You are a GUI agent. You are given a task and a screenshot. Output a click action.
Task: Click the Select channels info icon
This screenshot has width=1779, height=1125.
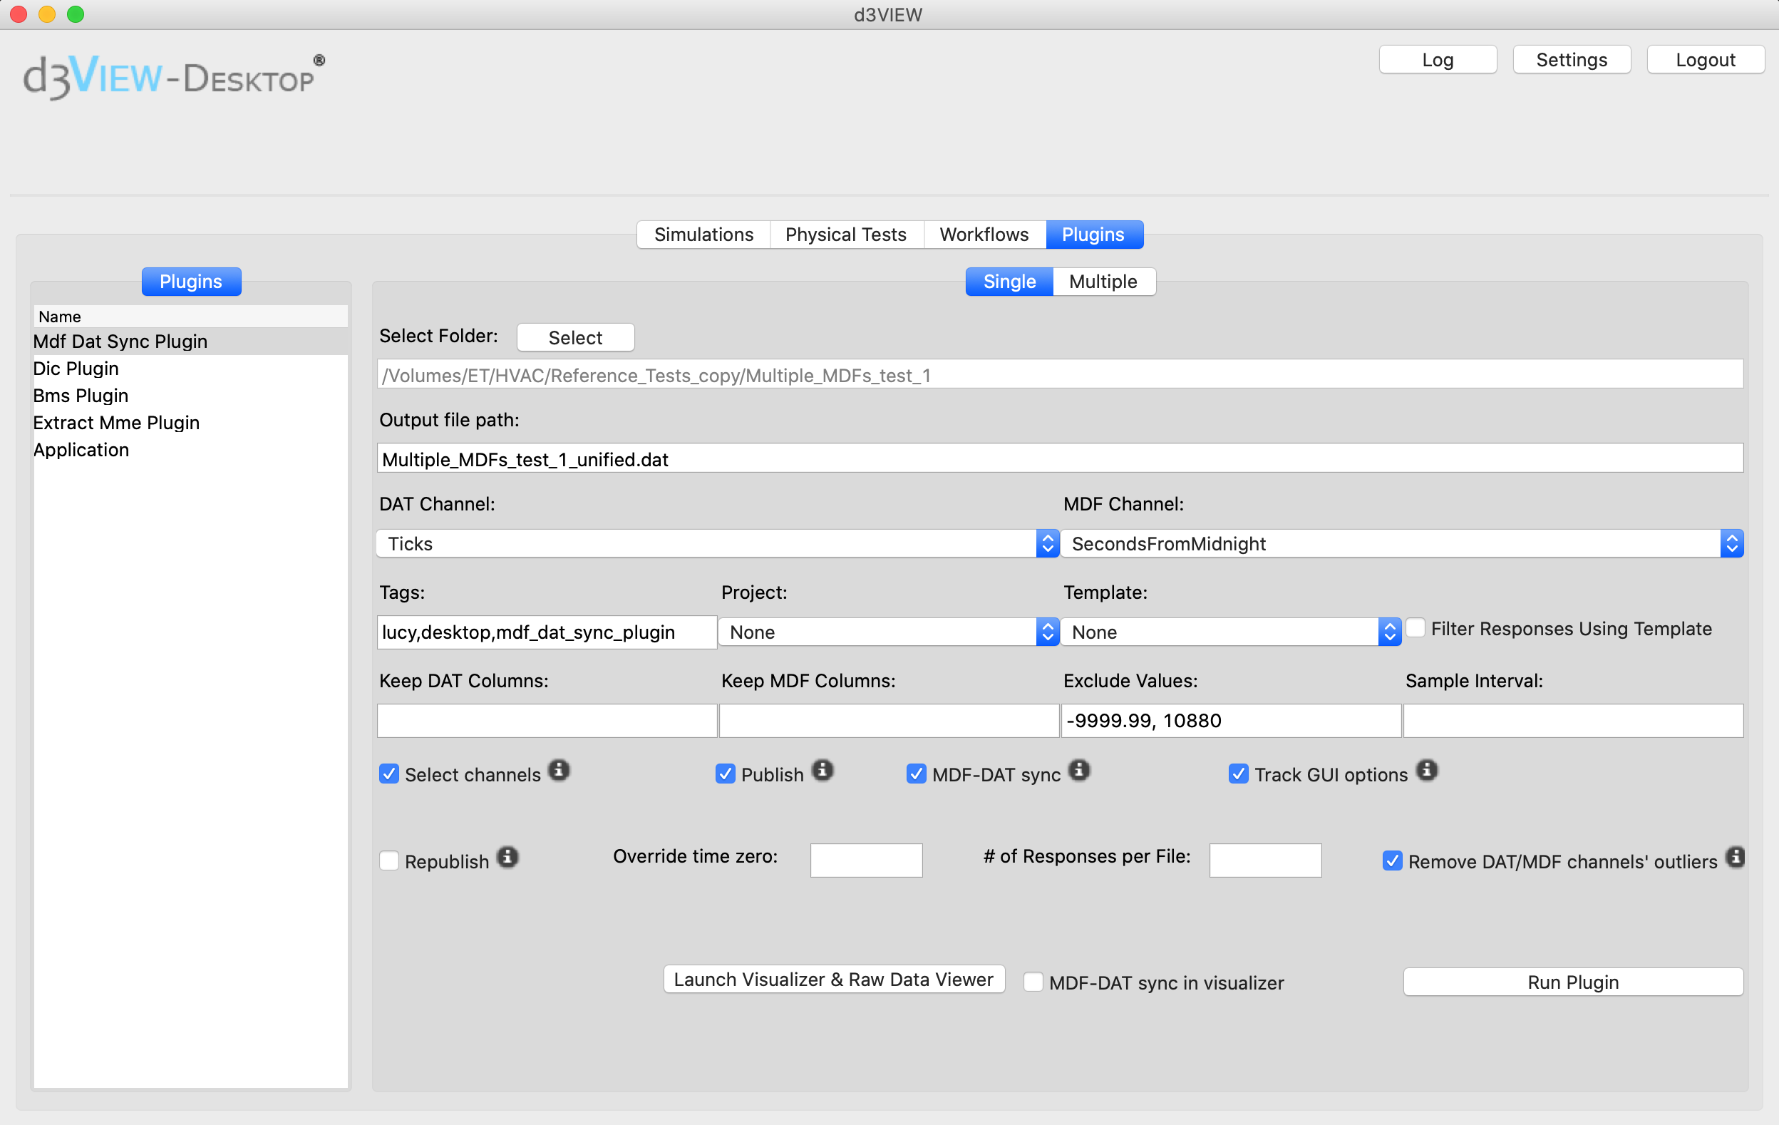pyautogui.click(x=560, y=773)
